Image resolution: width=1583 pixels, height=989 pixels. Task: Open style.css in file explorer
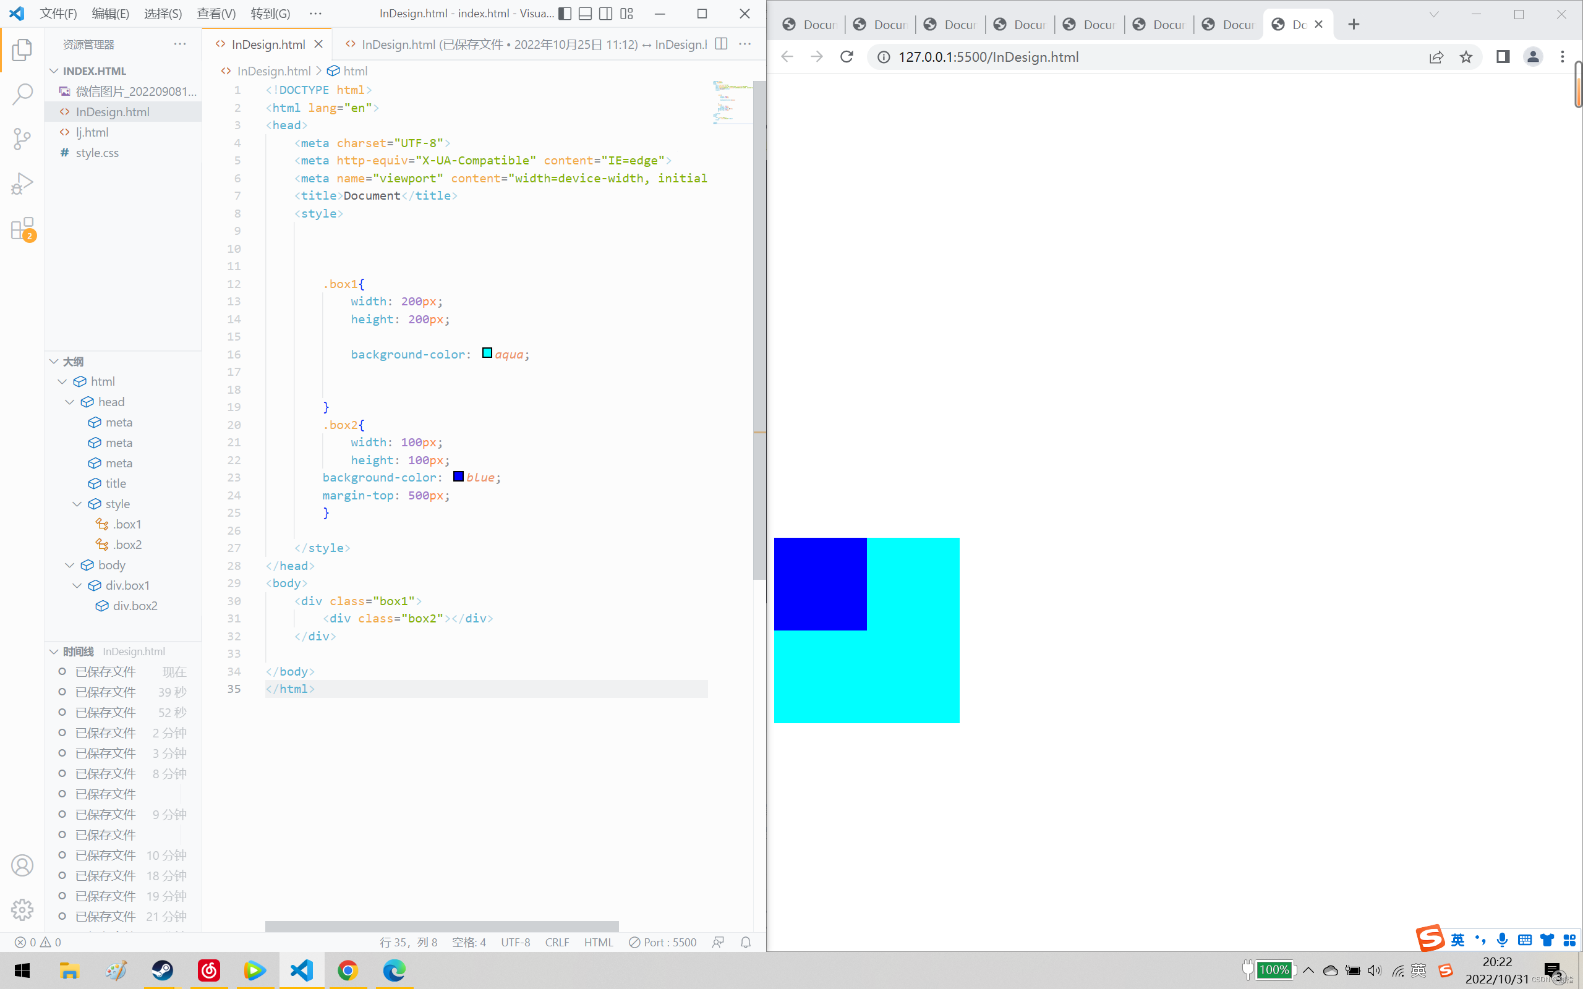pyautogui.click(x=123, y=153)
